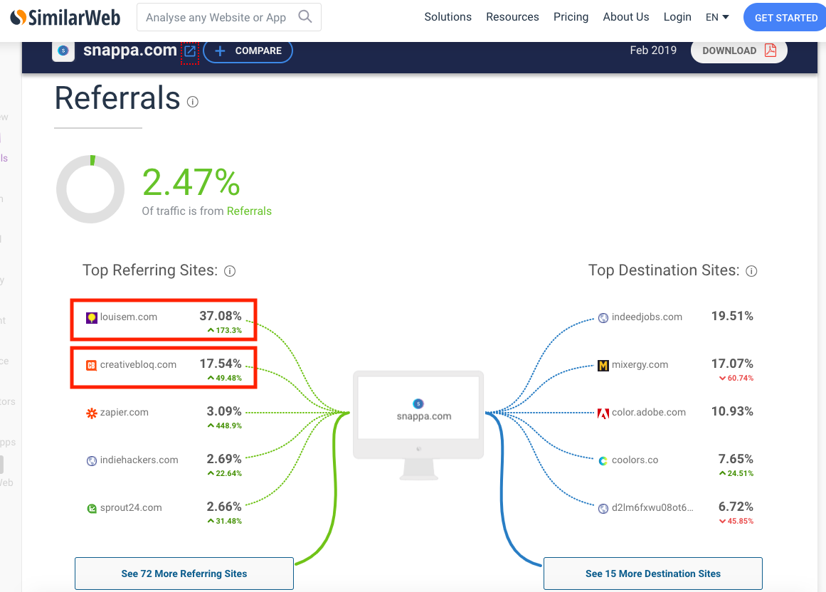
Task: Open the d2lm6fxwu08ot6... destination site
Action: (652, 508)
